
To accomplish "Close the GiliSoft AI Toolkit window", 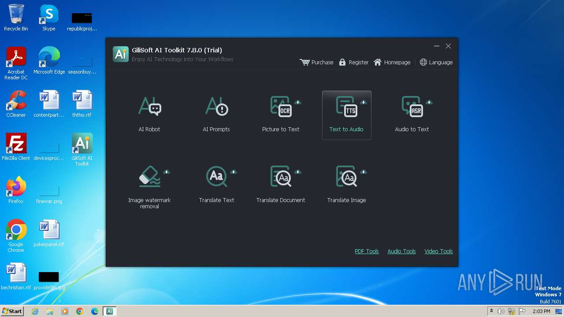I will click(448, 46).
